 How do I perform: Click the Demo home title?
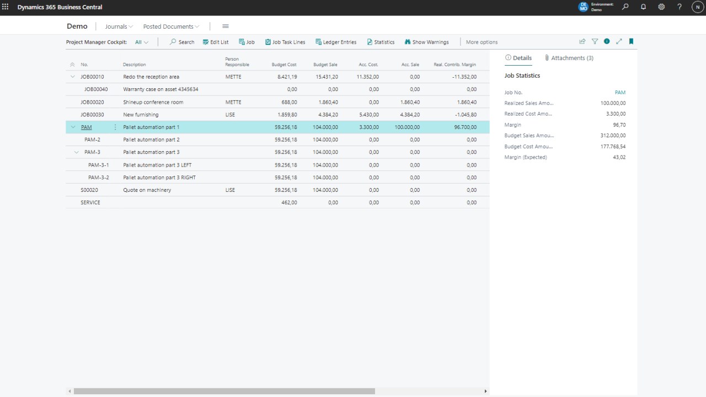tap(77, 26)
